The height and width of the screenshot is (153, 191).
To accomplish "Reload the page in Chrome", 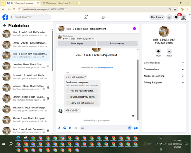I will 14,9.
